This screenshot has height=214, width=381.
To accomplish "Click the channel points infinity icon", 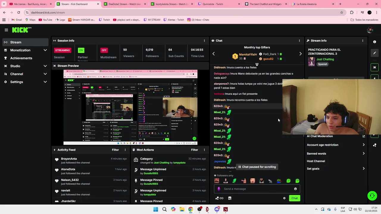I will pyautogui.click(x=219, y=198).
